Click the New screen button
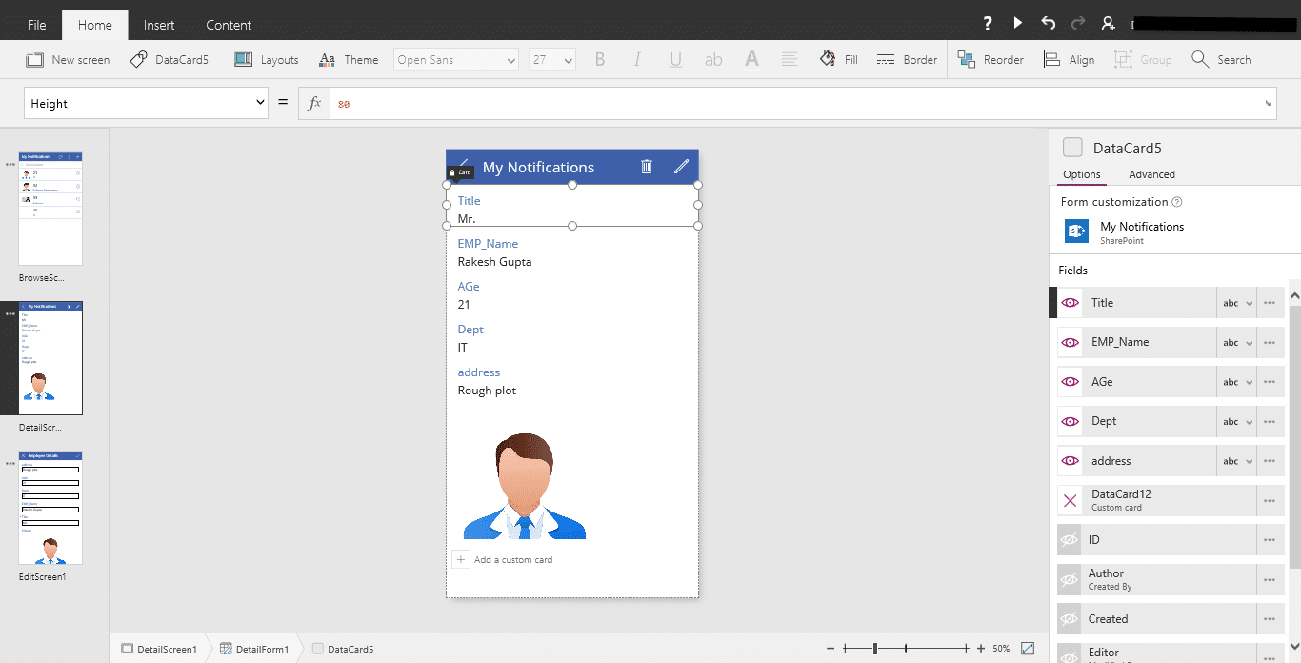This screenshot has height=663, width=1301. tap(68, 59)
